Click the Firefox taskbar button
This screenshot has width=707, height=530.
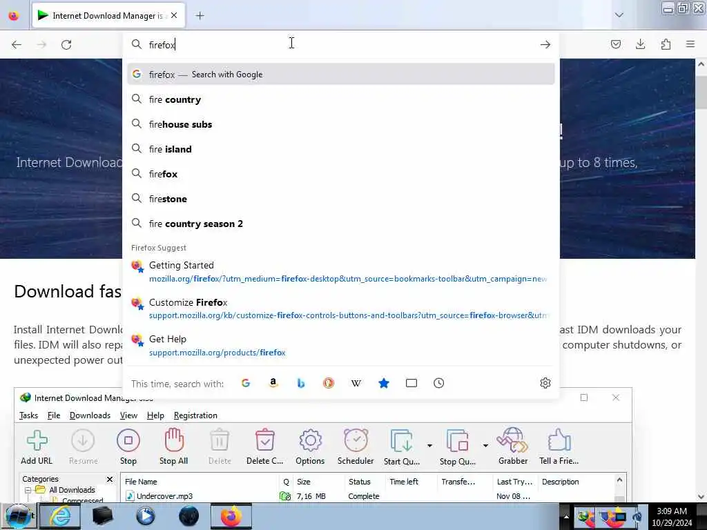[x=231, y=516]
